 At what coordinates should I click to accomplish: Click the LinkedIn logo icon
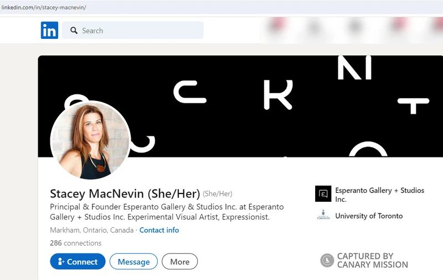pos(49,30)
